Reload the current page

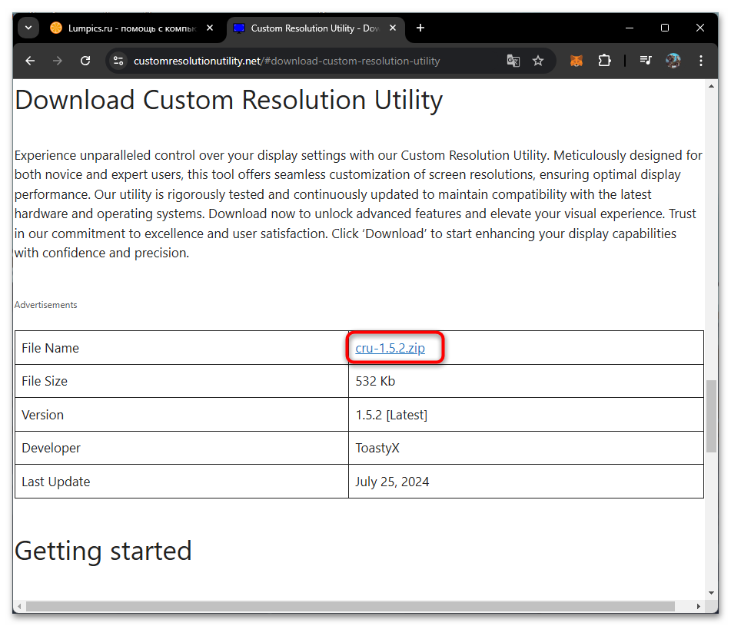click(x=85, y=61)
